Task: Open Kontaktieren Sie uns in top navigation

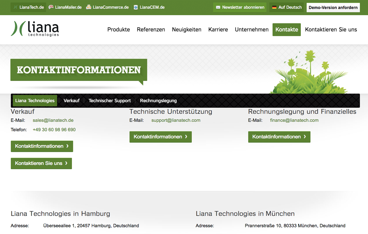Action: pos(331,29)
